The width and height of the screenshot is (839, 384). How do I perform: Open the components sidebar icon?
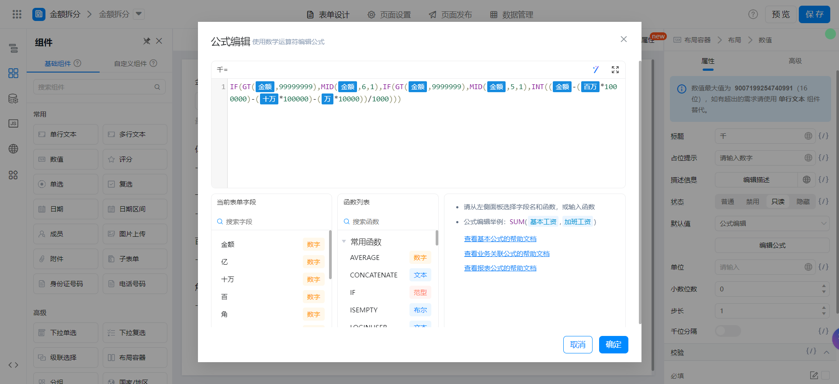[x=14, y=73]
